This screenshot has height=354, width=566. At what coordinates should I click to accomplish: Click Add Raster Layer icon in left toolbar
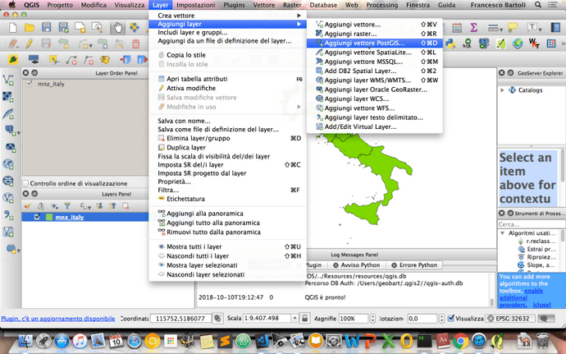[8, 97]
